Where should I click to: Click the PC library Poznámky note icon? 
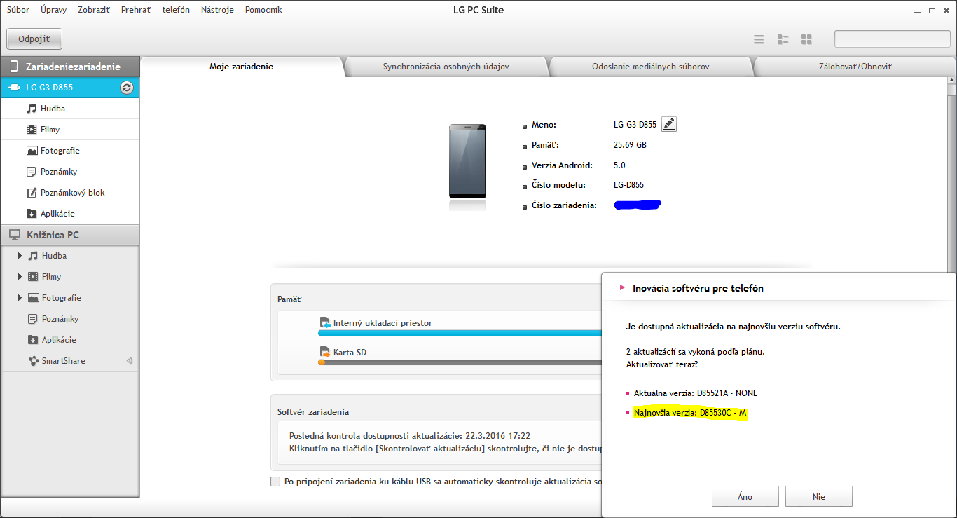[x=33, y=319]
